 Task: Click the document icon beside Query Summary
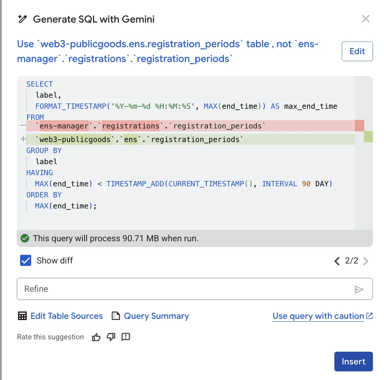click(x=116, y=316)
